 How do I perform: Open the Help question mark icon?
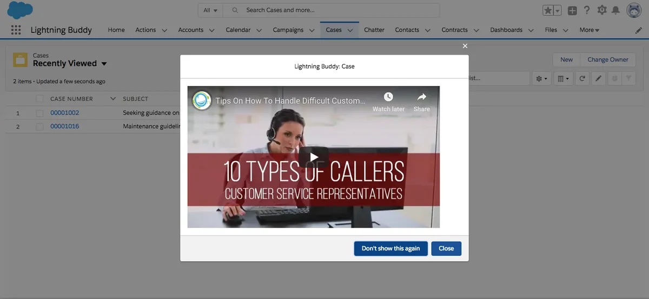point(587,10)
